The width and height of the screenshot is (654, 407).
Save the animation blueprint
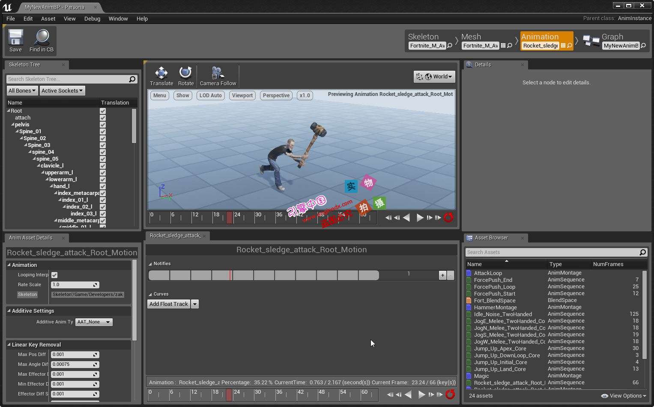tap(15, 41)
